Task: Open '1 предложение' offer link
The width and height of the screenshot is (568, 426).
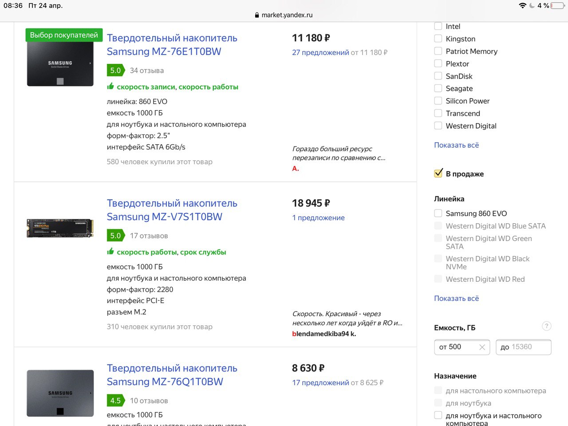Action: pyautogui.click(x=318, y=217)
